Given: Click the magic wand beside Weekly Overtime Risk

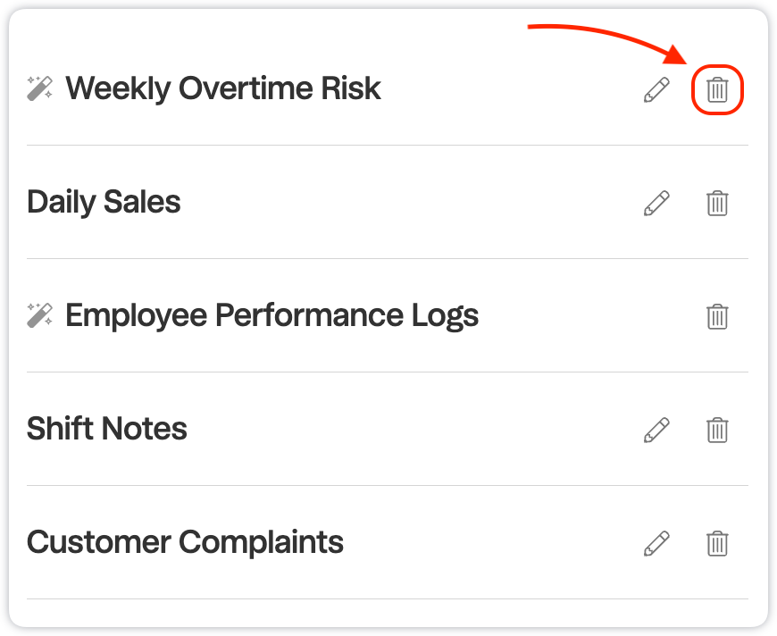Looking at the screenshot, I should tap(39, 88).
